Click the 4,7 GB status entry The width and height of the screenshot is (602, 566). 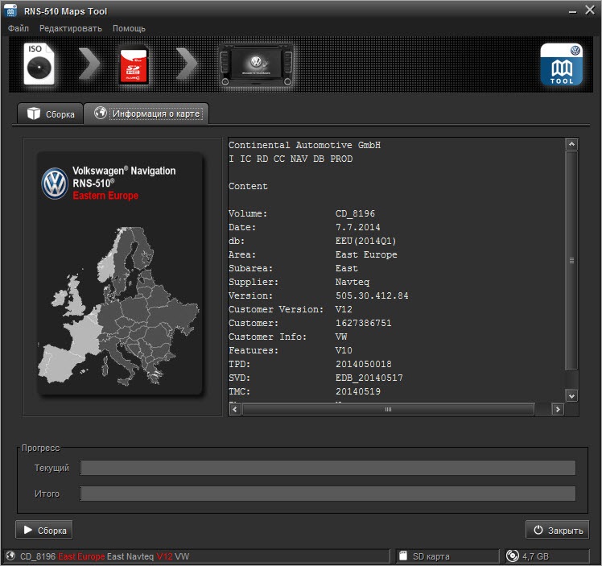point(535,556)
